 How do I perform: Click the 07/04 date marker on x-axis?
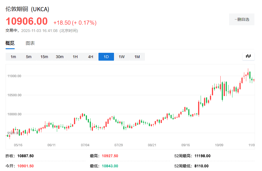85,145
